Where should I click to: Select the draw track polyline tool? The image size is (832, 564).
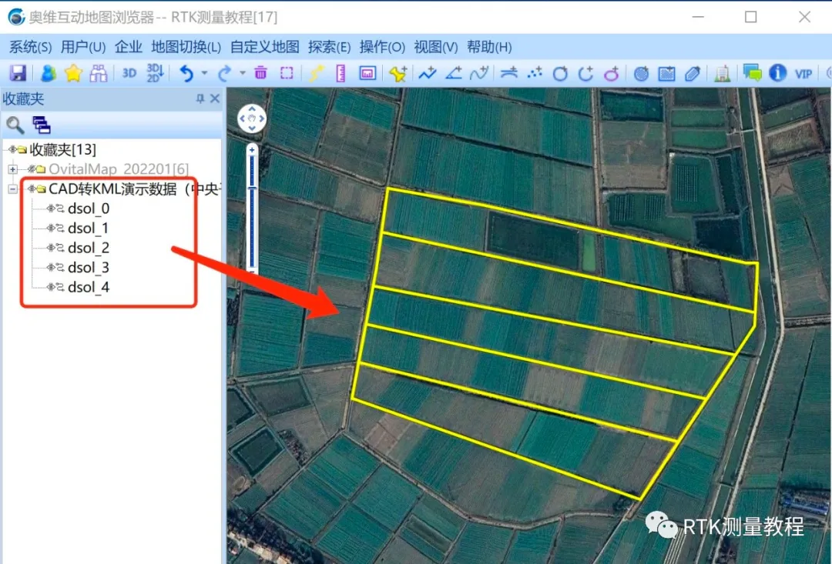(428, 73)
